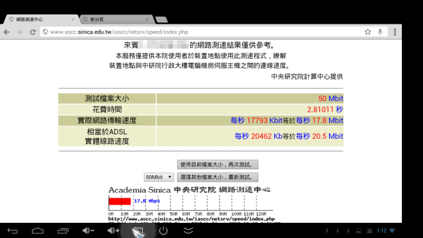
Task: Tap the power icon in the navigation bar
Action: pos(163,231)
